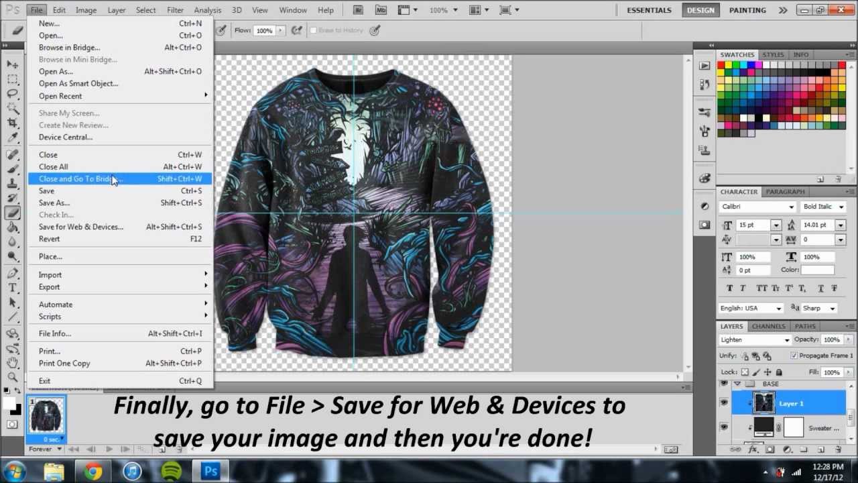The height and width of the screenshot is (483, 858).
Task: Select the Eraser tool
Action: click(x=13, y=213)
